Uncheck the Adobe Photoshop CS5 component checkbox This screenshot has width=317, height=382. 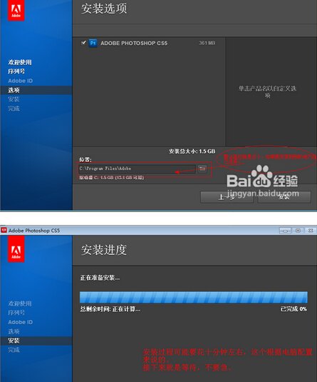83,43
